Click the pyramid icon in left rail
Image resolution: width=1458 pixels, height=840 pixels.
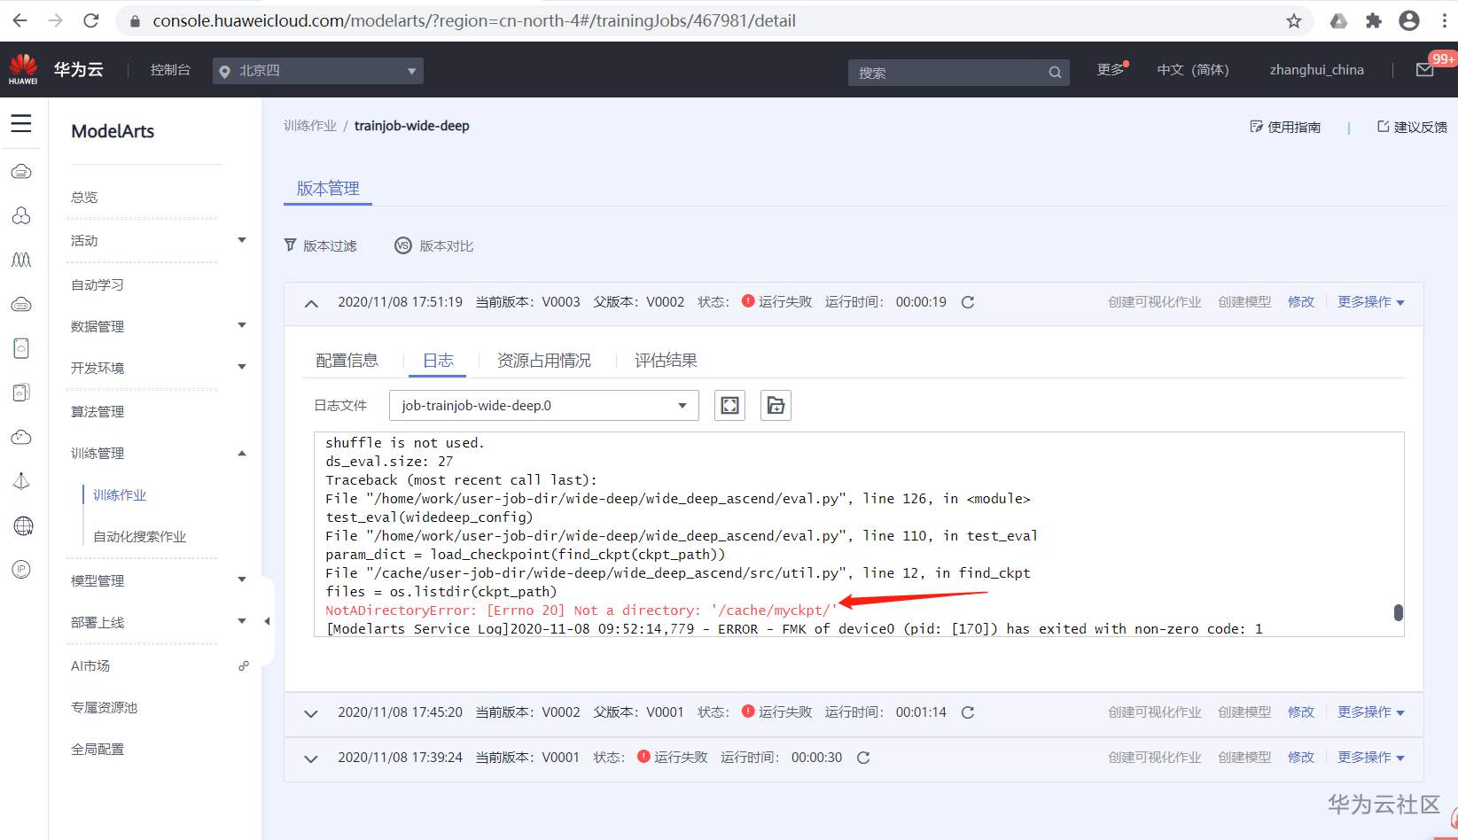(x=21, y=481)
